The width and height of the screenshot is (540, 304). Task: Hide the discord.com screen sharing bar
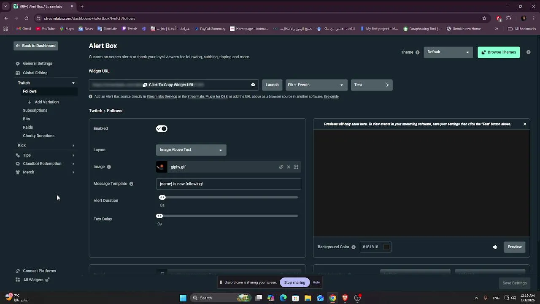[316, 282]
